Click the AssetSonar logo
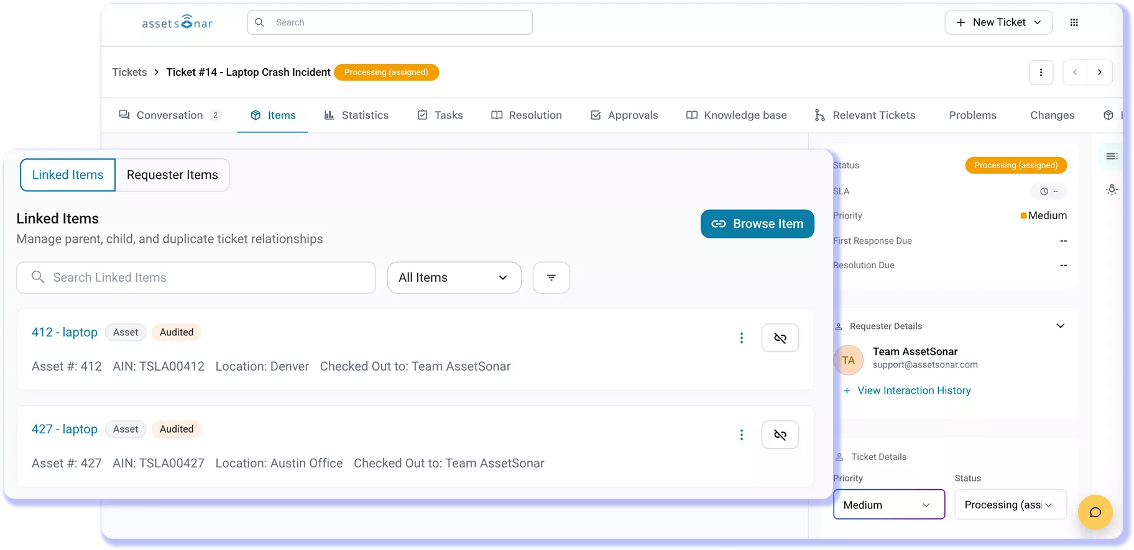The image size is (1134, 550). tap(177, 22)
